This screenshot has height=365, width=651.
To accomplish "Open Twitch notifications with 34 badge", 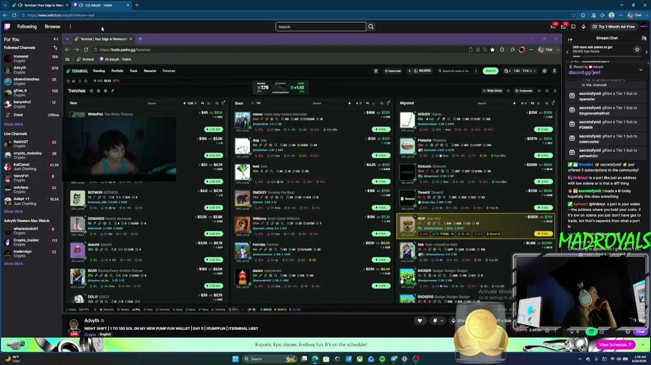I will pyautogui.click(x=553, y=26).
